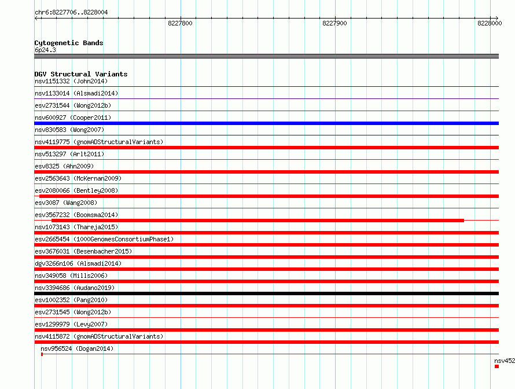
Task: Click the esv3087 (Wang2008) label
Action: (x=66, y=203)
